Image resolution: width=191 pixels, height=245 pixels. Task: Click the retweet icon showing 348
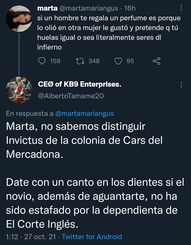(80, 61)
